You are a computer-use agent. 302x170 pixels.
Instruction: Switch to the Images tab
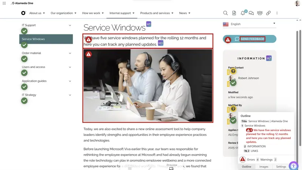(263, 167)
